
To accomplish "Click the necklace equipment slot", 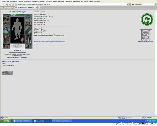I will pos(29,18).
